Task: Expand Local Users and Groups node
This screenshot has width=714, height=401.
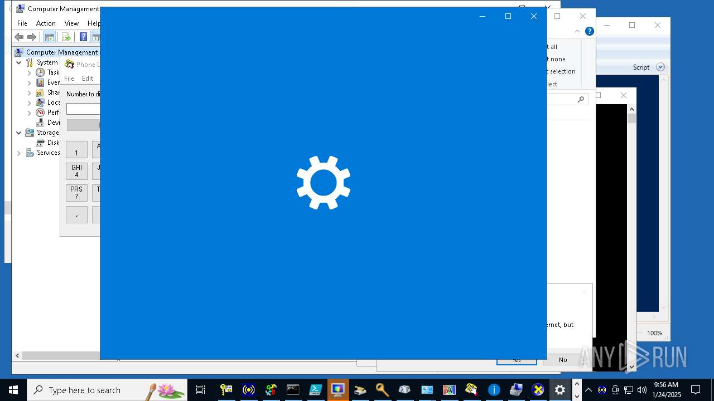Action: [30, 102]
